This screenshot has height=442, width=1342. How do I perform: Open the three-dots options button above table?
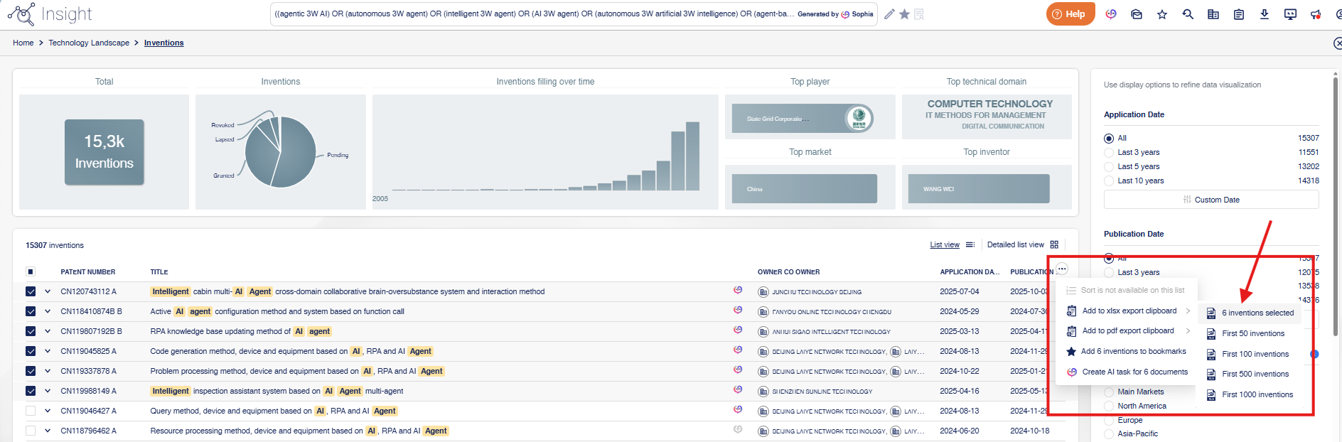[1062, 269]
